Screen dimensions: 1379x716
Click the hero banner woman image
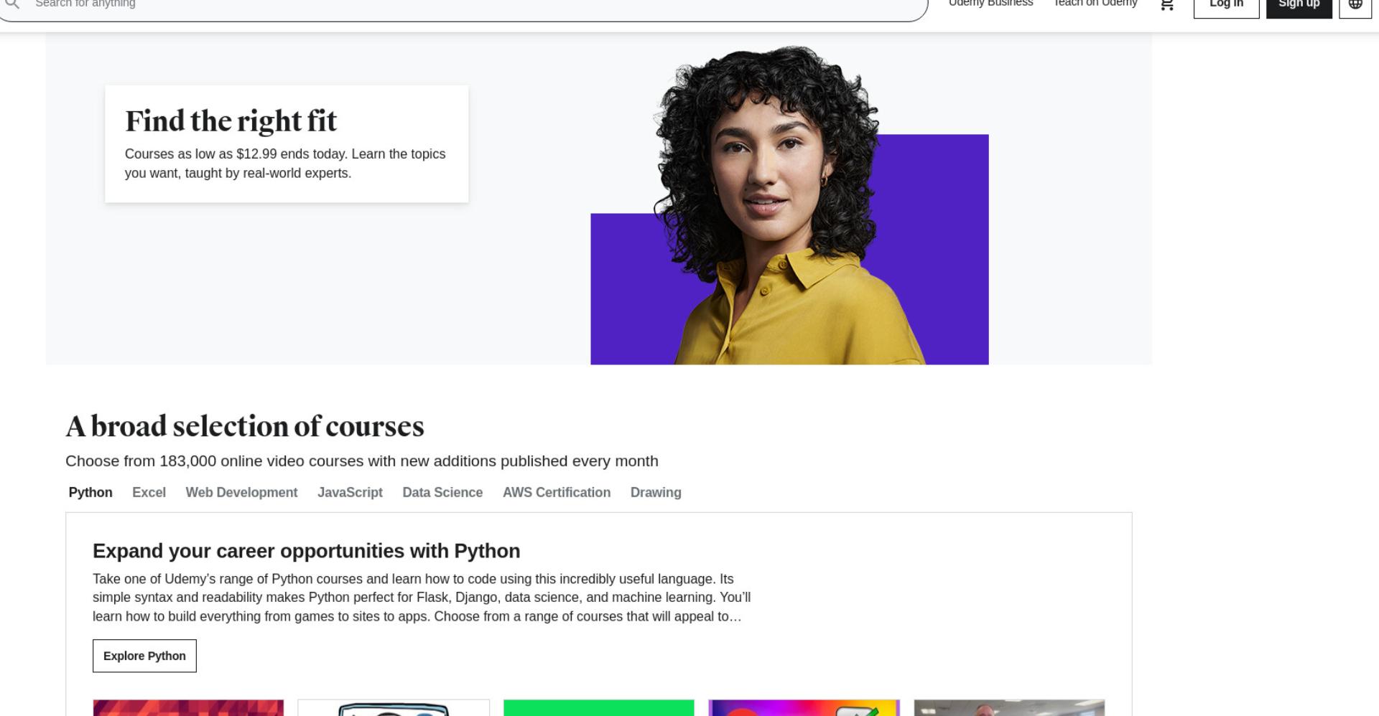[x=789, y=205]
